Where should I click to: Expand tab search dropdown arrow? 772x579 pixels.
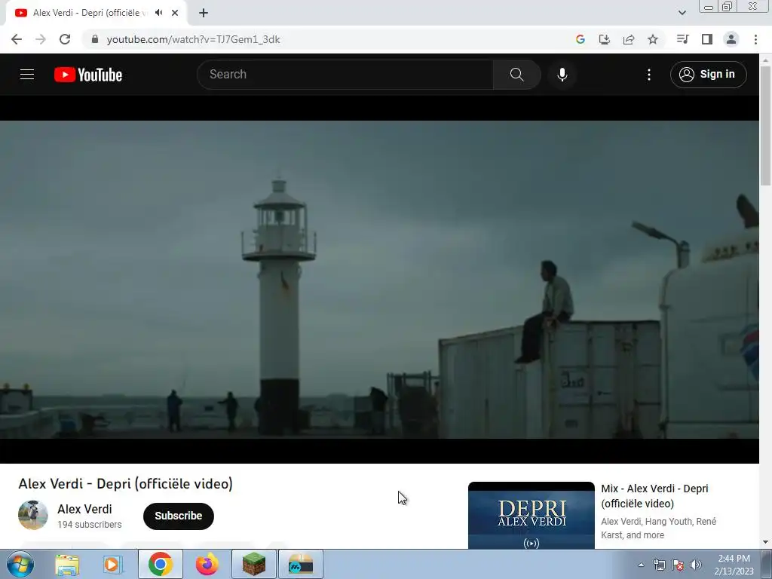click(x=682, y=13)
